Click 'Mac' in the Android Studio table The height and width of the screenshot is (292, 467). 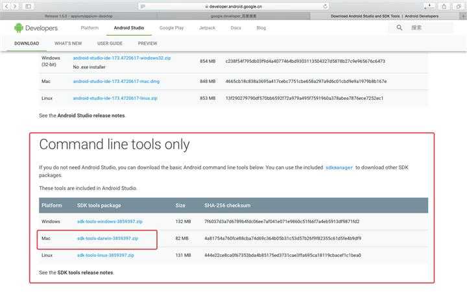click(46, 81)
